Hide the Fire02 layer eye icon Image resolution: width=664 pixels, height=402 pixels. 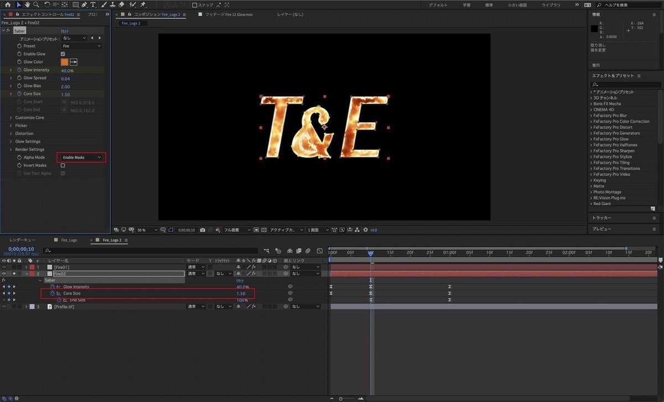pos(5,273)
